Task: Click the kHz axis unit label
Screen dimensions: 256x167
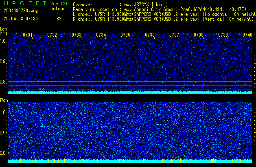Action: click(x=4, y=33)
